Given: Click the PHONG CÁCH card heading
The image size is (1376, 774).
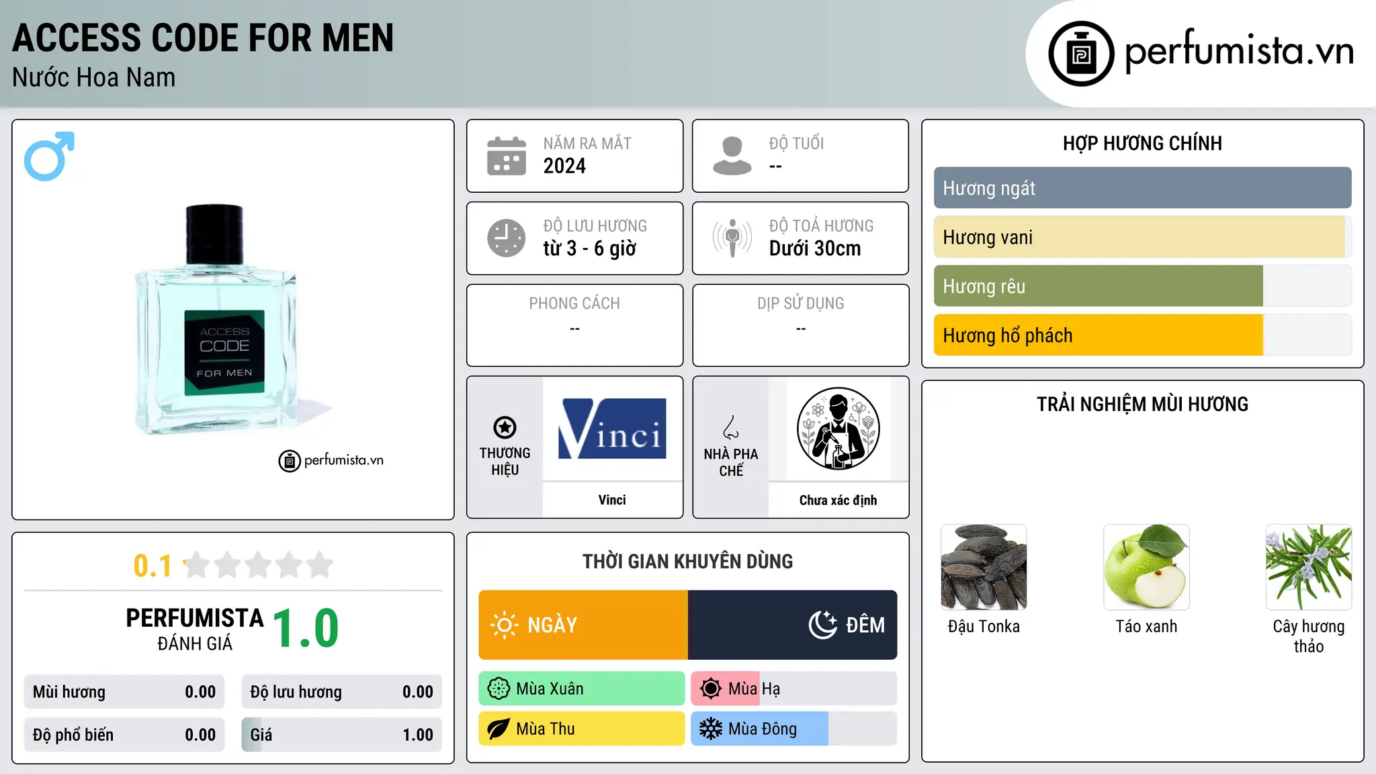Looking at the screenshot, I should [x=574, y=304].
